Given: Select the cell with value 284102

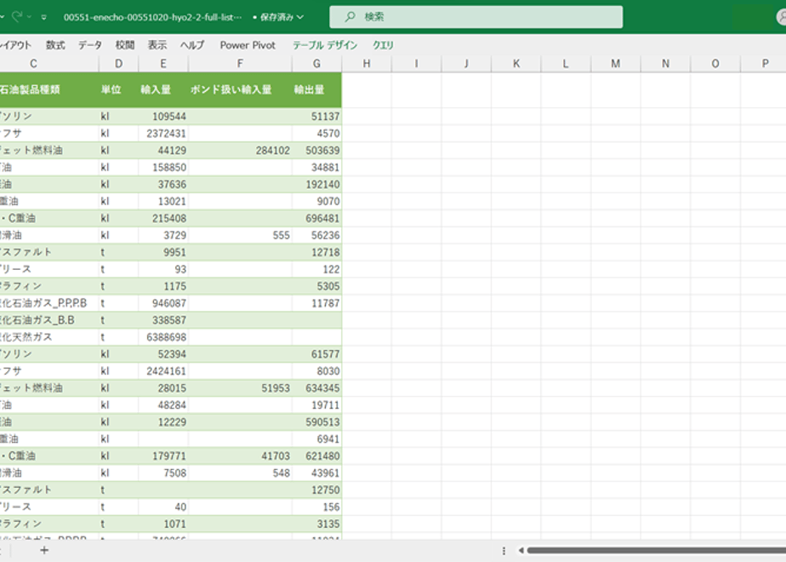Looking at the screenshot, I should 240,151.
